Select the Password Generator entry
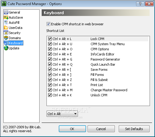The width and height of the screenshot is (155, 137). click(x=105, y=59)
